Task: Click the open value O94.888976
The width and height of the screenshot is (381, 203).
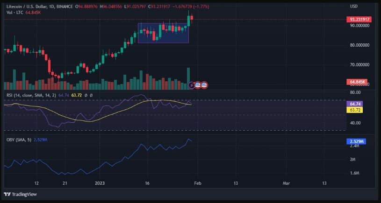Action: pyautogui.click(x=87, y=7)
